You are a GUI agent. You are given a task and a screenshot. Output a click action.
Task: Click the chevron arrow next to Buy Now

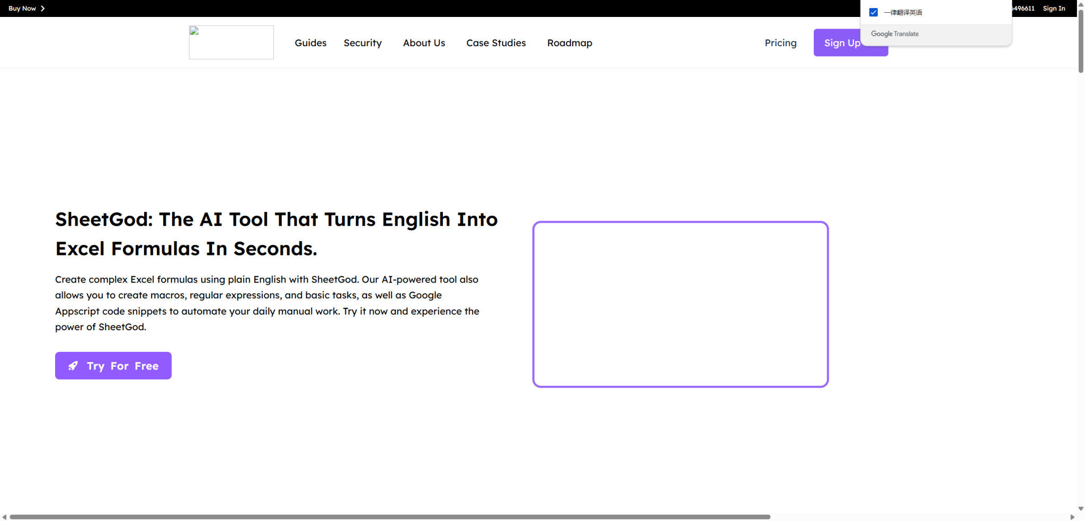click(x=43, y=8)
